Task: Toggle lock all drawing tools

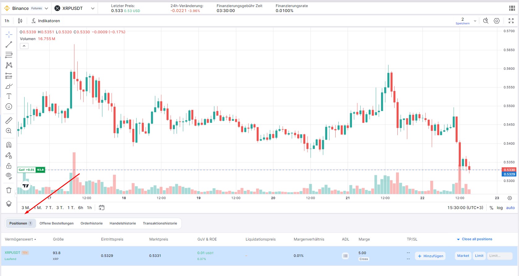Action: (x=9, y=166)
